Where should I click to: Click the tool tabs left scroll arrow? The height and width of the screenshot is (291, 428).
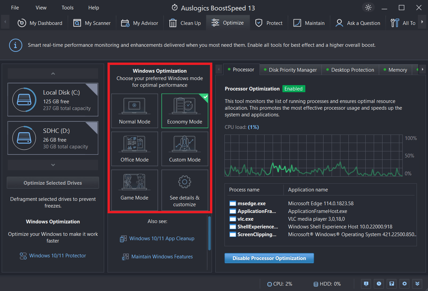(x=219, y=70)
